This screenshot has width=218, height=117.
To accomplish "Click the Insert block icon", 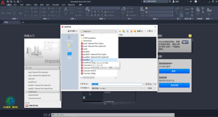I will pos(123,11).
